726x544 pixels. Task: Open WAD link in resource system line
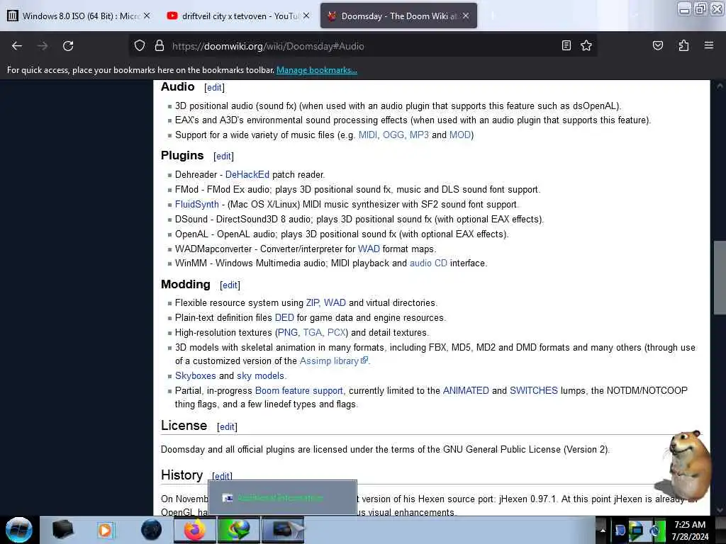pyautogui.click(x=335, y=302)
